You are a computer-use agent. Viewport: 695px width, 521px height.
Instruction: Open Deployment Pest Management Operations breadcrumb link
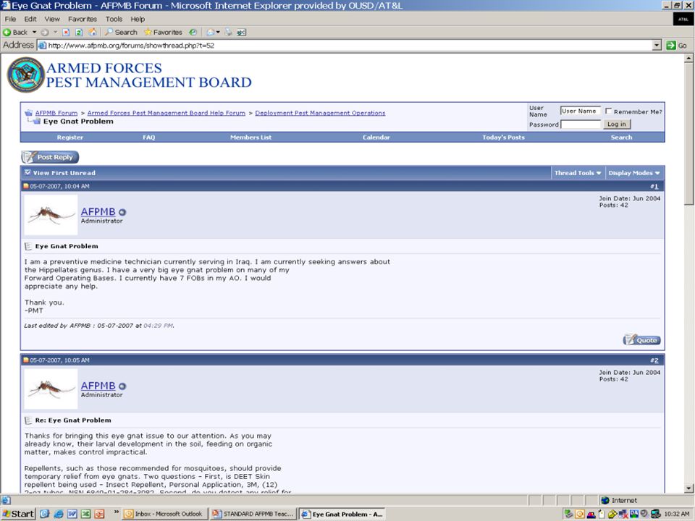(320, 113)
